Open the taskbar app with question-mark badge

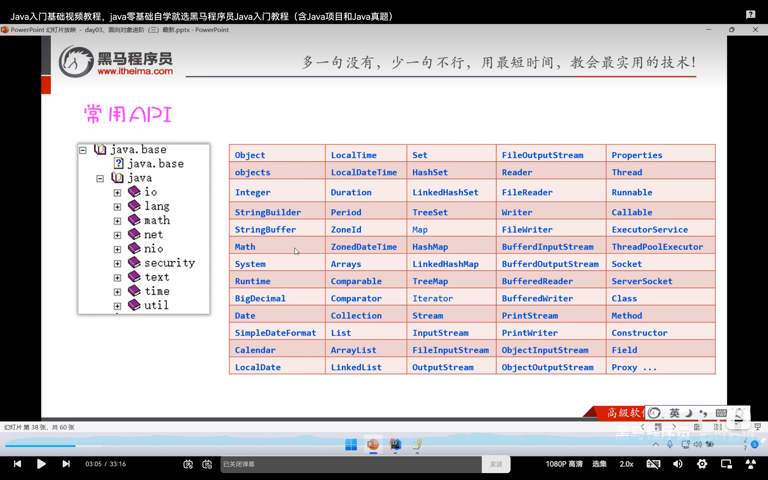pos(417,444)
